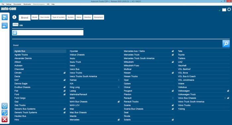Select Mitsubishi Fuso brand
This screenshot has width=232, height=125.
coord(149,66)
